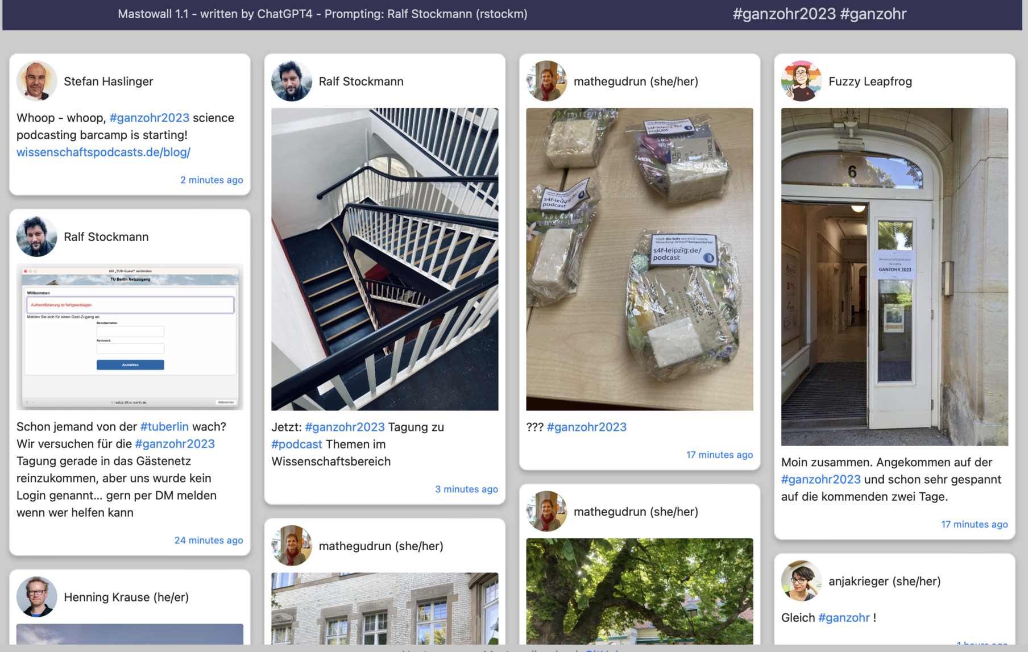Click Ralf Stockmann's avatar on the TU Berlin login post
Image resolution: width=1028 pixels, height=652 pixels.
(x=36, y=236)
